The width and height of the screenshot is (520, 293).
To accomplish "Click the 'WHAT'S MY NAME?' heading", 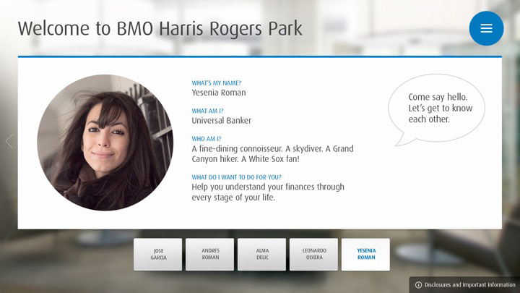I will (x=216, y=83).
